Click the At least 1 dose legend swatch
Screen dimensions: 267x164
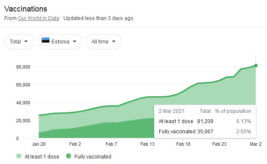(19, 156)
